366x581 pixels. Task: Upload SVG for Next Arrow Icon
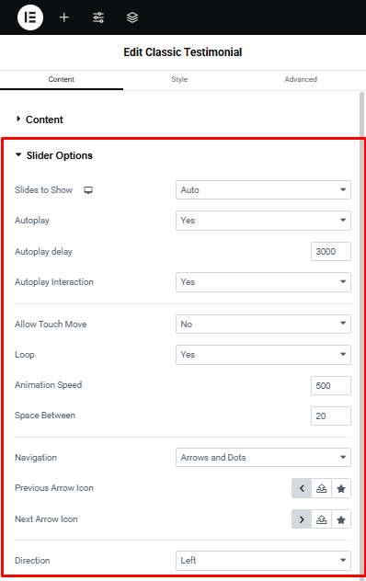[322, 519]
